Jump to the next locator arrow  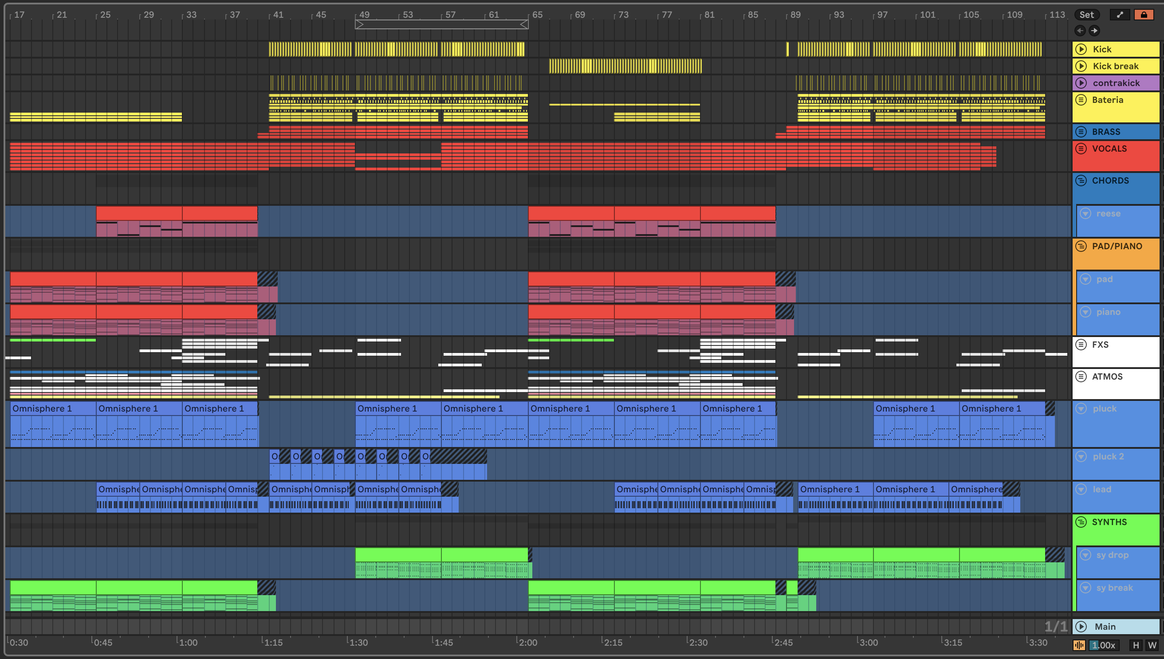coord(1094,30)
